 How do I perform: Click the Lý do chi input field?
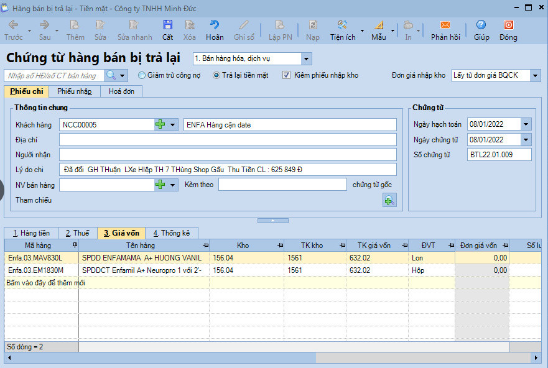click(x=228, y=170)
